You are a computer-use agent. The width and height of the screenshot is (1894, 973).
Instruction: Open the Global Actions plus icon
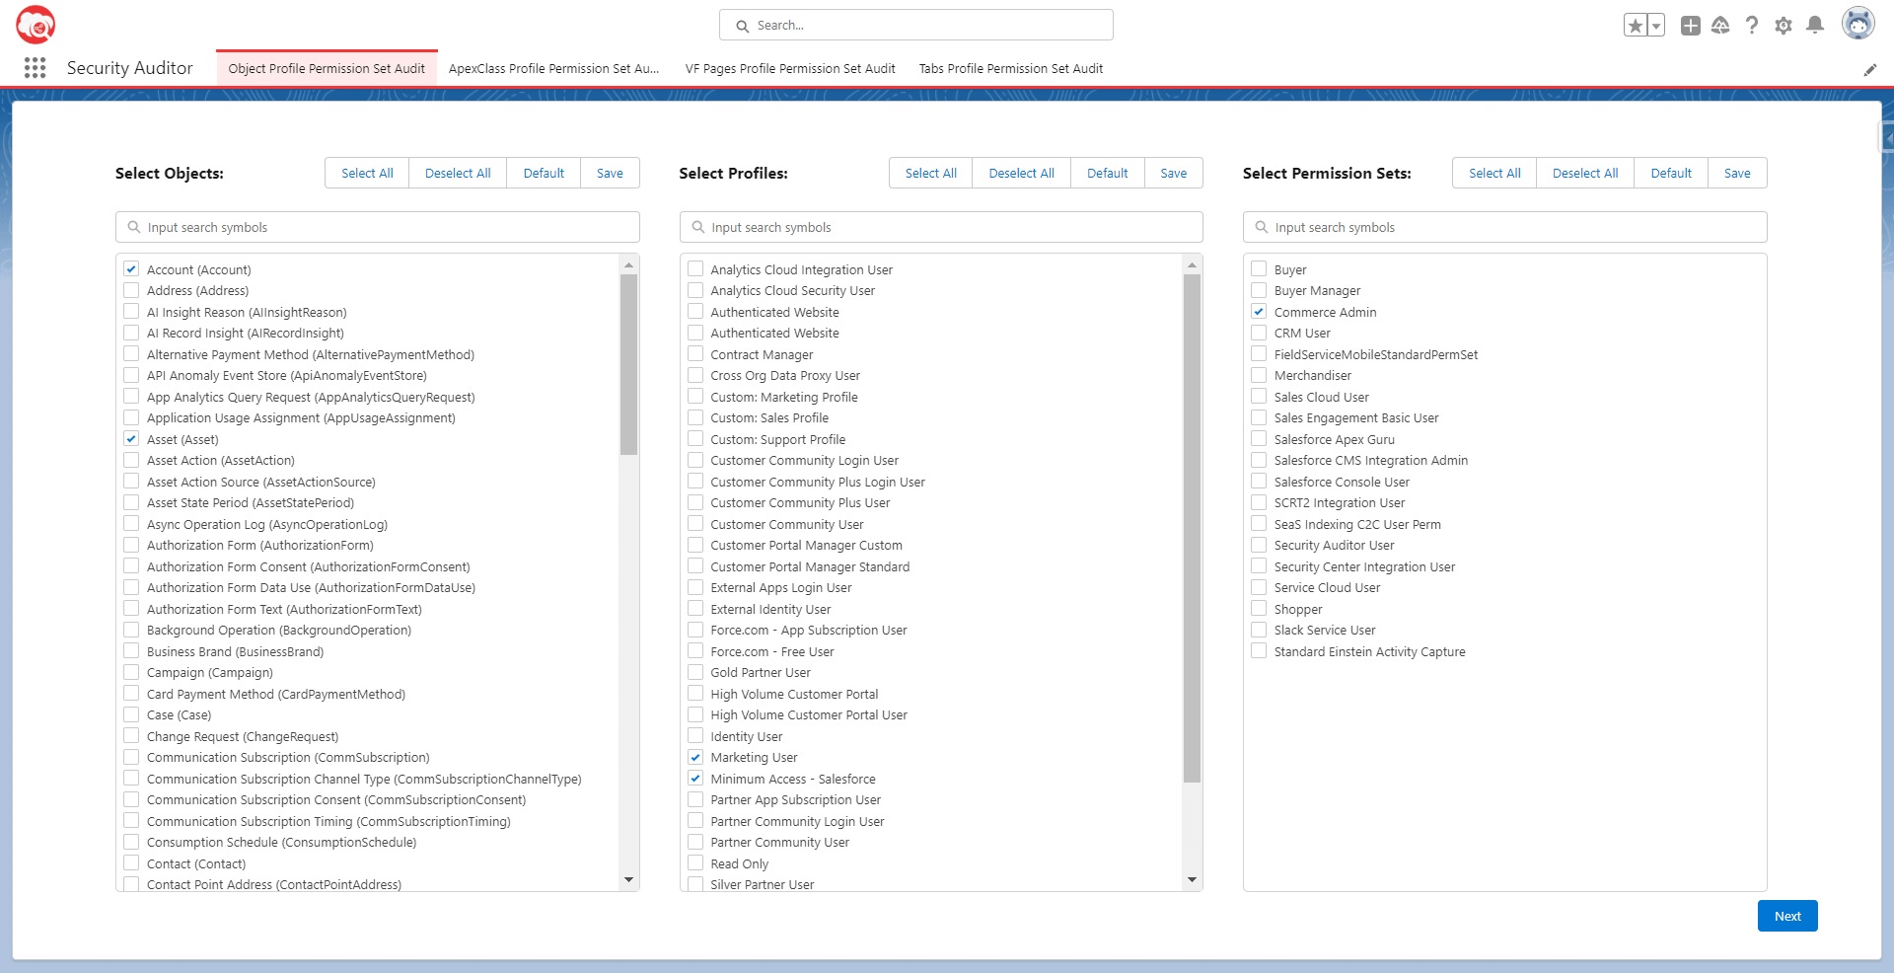(x=1691, y=26)
